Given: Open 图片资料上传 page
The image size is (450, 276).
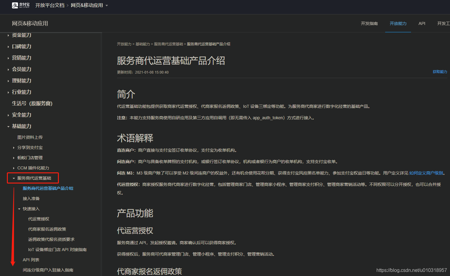Looking at the screenshot, I should (30, 137).
